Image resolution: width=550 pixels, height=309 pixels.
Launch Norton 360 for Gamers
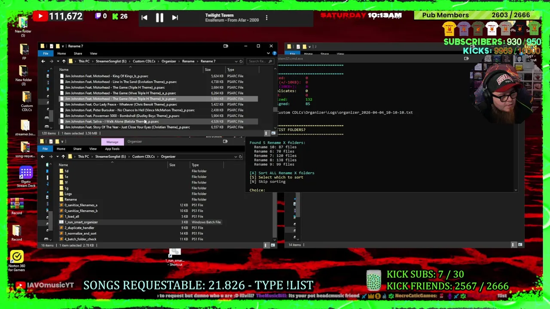pyautogui.click(x=17, y=261)
